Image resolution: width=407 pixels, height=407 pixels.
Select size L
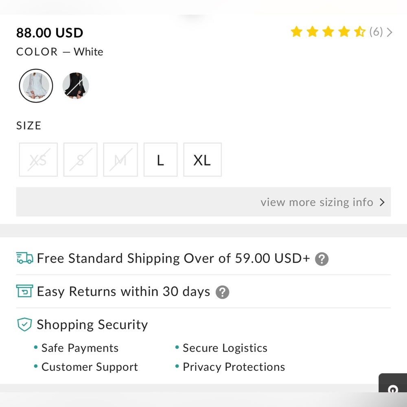coord(160,160)
